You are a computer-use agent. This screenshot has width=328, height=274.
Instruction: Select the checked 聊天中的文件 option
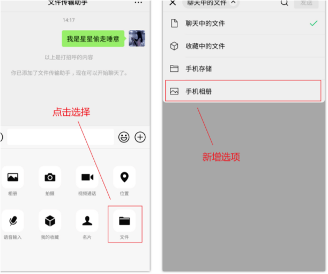pyautogui.click(x=243, y=23)
